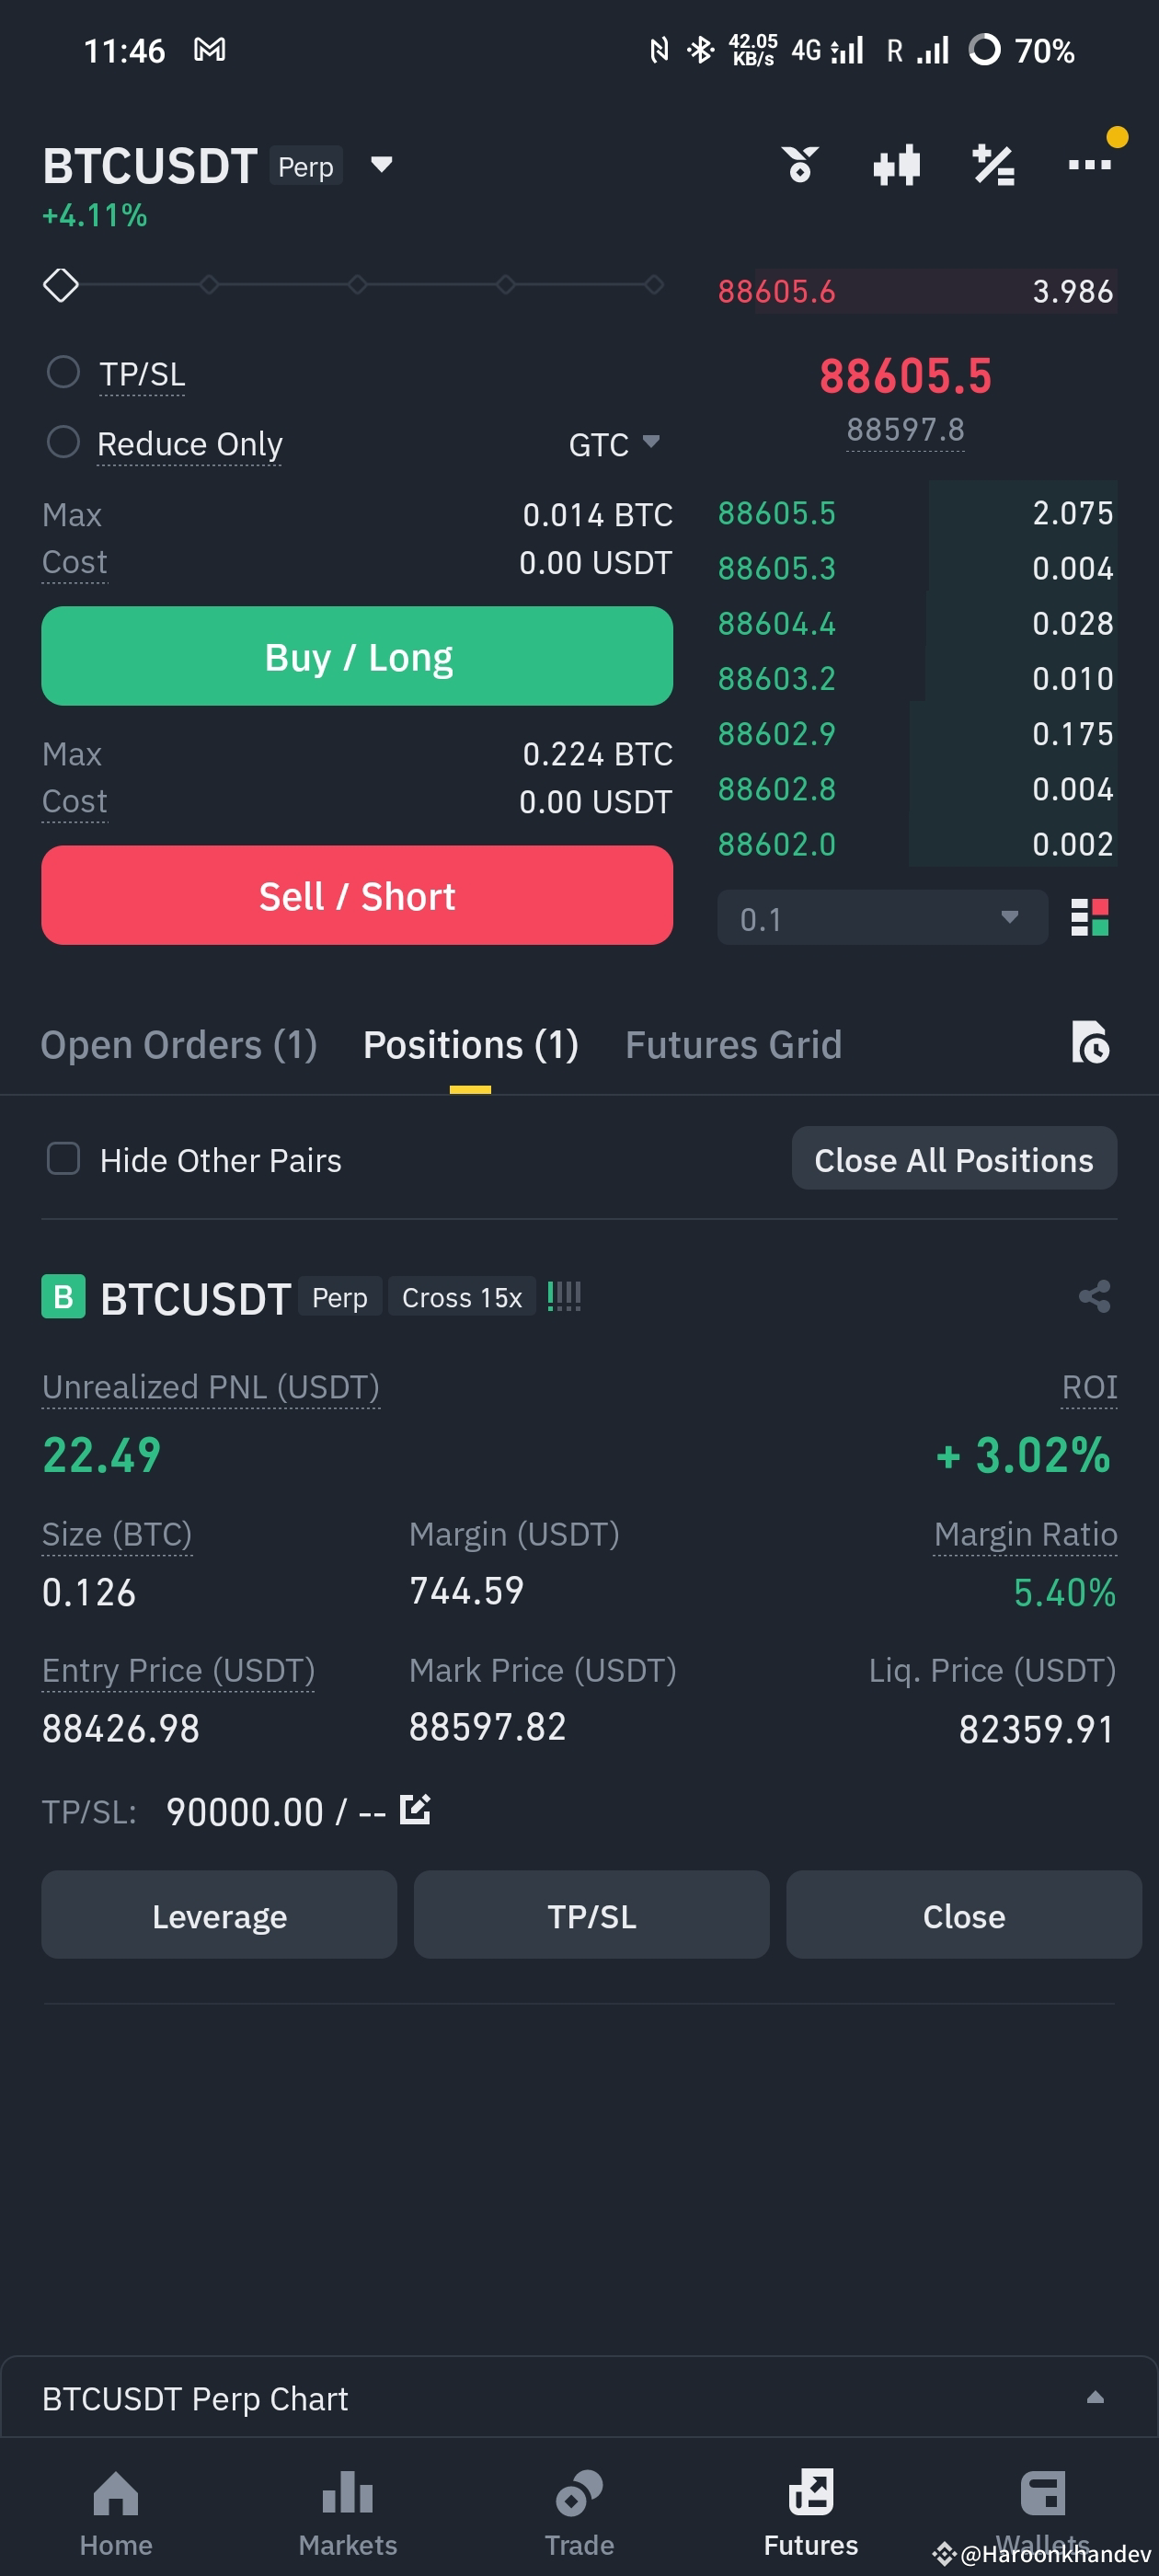
Task: Enable the TP/SL radio option
Action: 63,372
